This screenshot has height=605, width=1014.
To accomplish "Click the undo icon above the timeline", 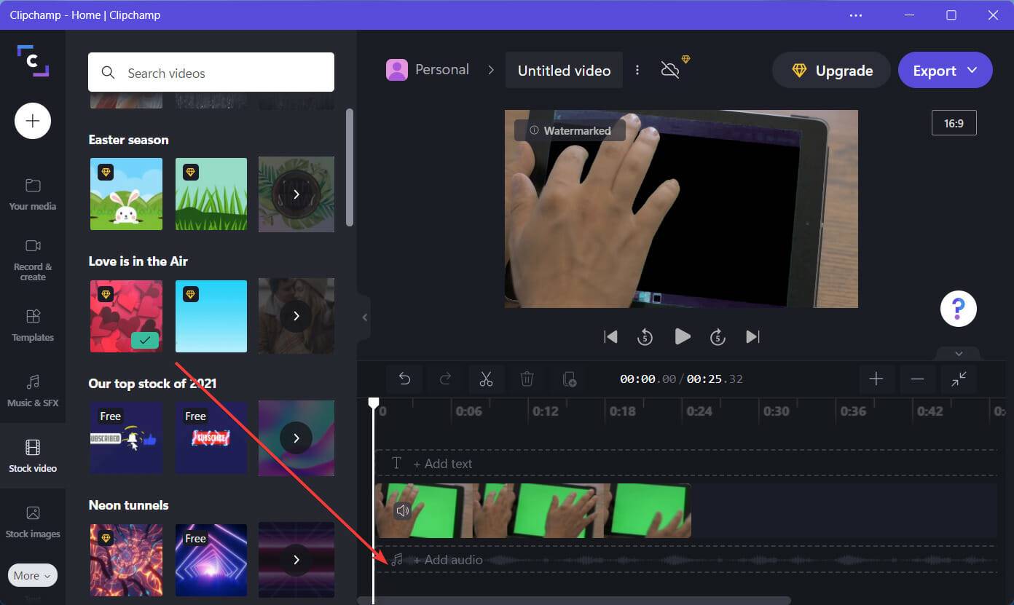I will click(404, 379).
